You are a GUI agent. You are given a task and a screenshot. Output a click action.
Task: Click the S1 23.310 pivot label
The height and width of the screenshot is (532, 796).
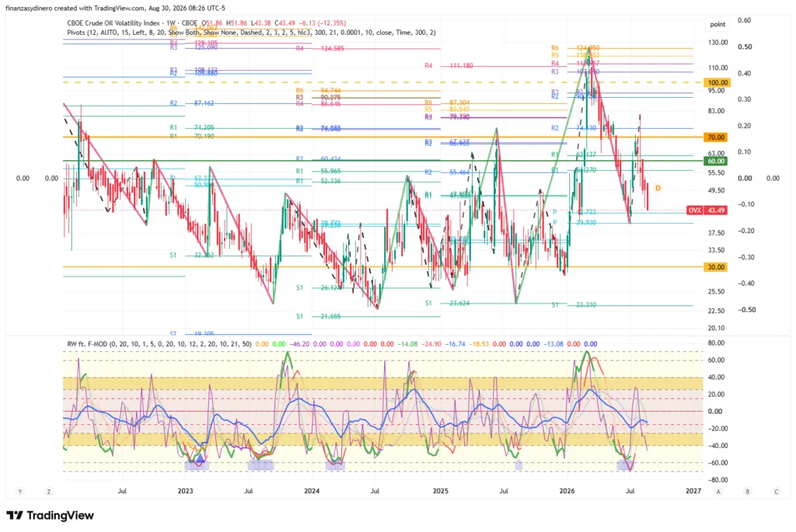(x=574, y=304)
